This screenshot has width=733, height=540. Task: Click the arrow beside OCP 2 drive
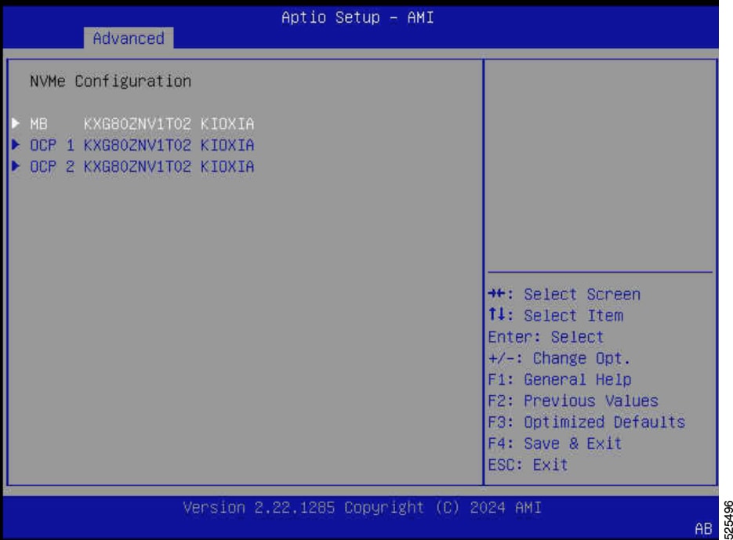coord(16,165)
